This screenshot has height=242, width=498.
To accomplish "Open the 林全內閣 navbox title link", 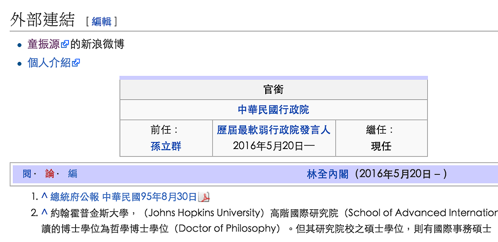I will (x=327, y=174).
